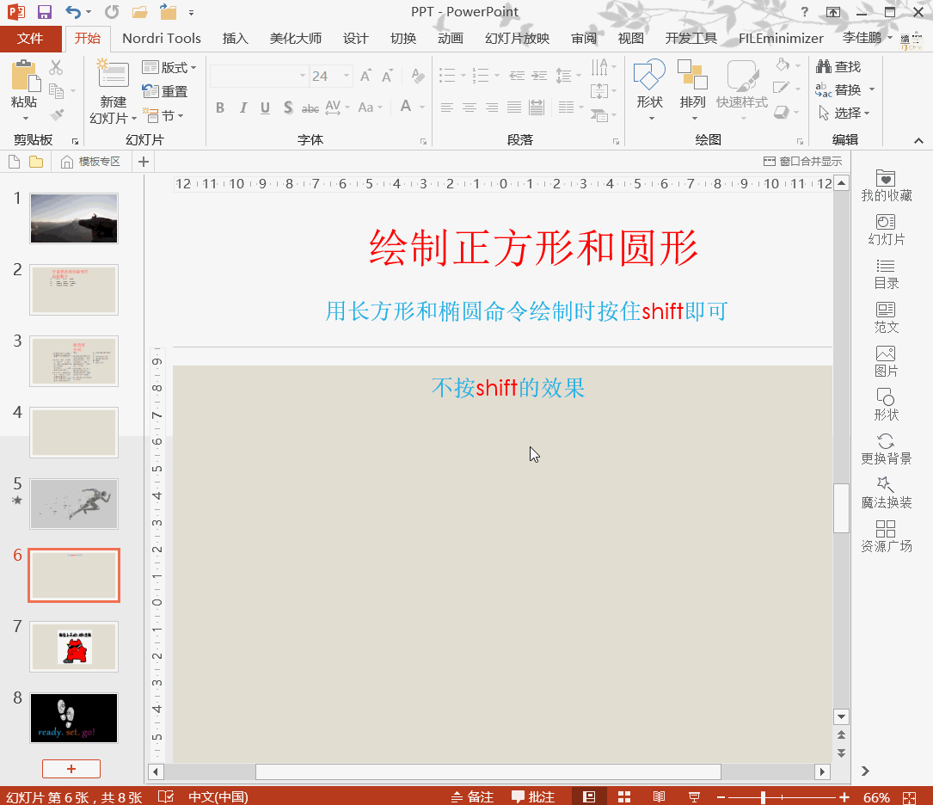Open Shapes (形状) in right sidebar

(886, 405)
